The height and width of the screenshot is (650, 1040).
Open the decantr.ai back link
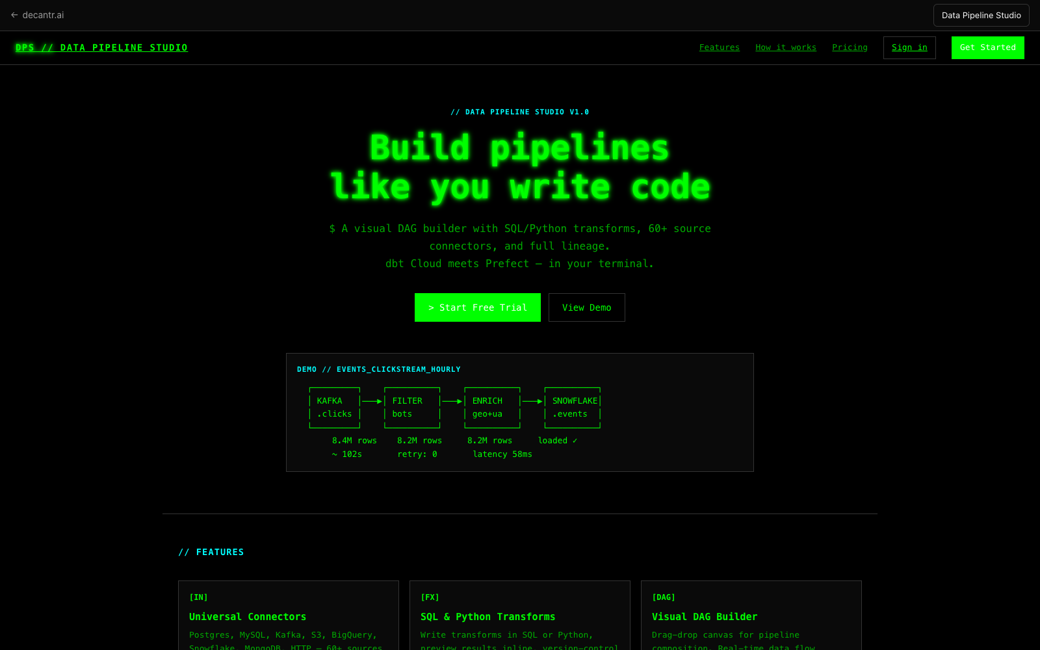[x=37, y=15]
